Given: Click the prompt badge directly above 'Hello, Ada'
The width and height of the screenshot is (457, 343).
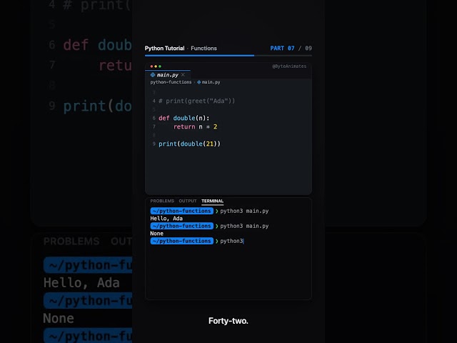Looking at the screenshot, I should (182, 211).
